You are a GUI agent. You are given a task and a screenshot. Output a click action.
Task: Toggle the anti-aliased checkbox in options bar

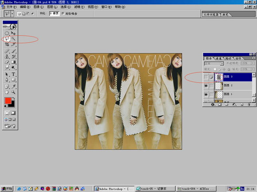[x=63, y=14]
